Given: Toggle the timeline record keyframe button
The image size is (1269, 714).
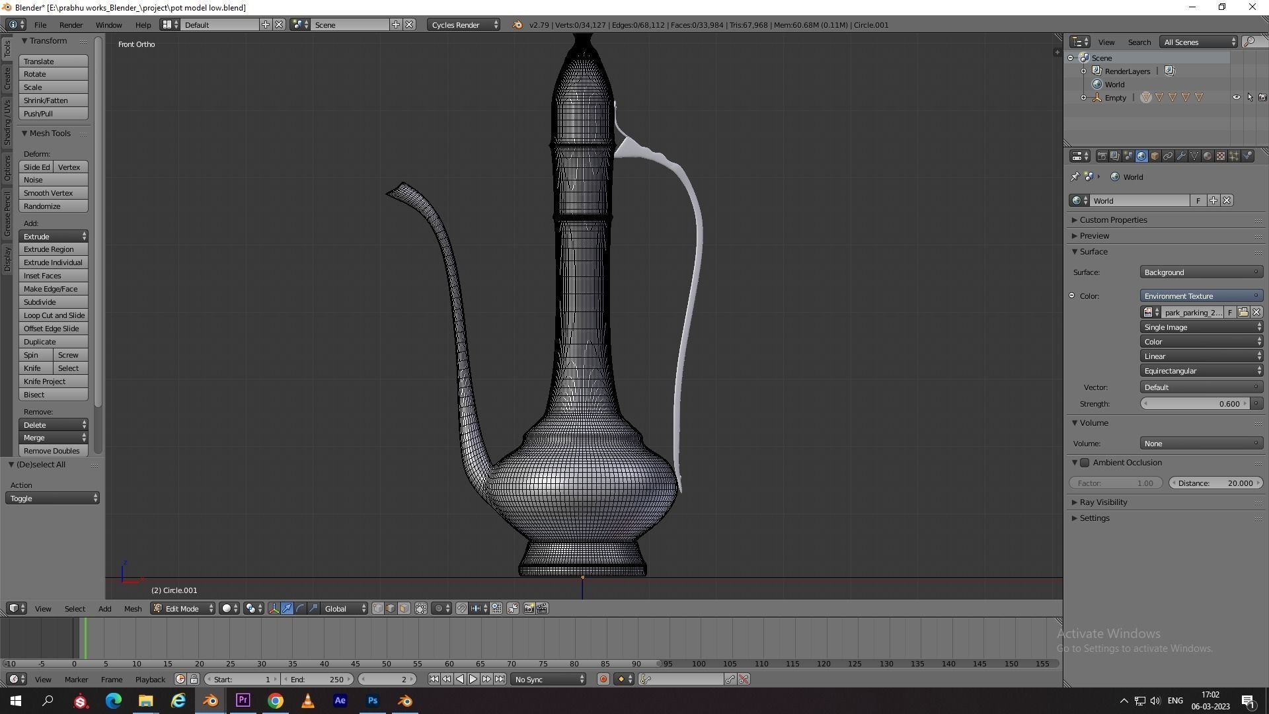Looking at the screenshot, I should 603,679.
